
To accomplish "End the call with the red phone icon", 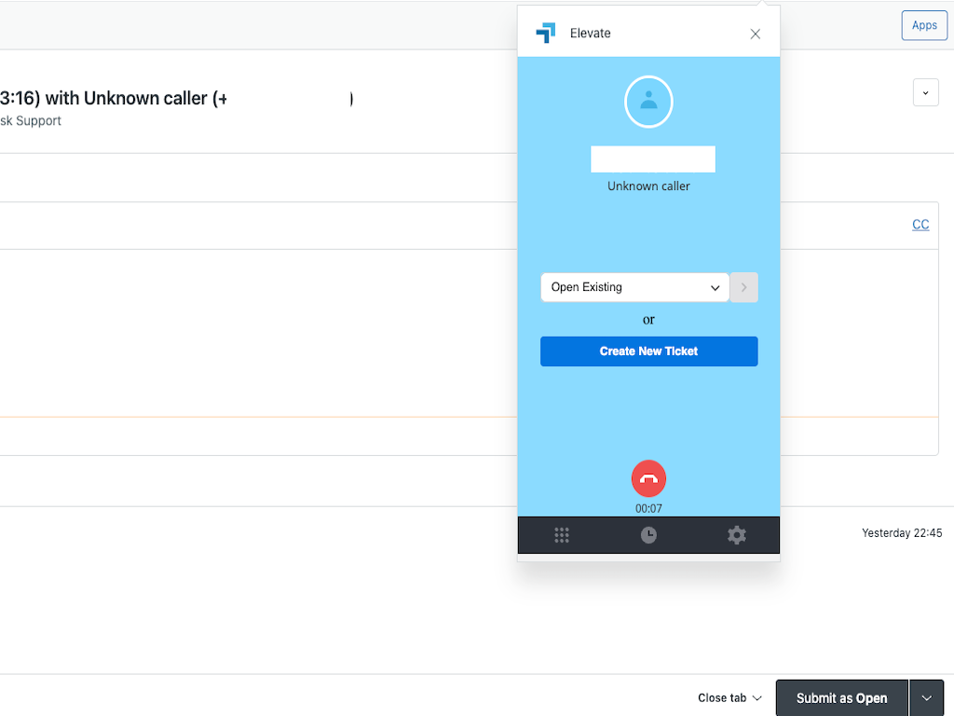I will (648, 478).
